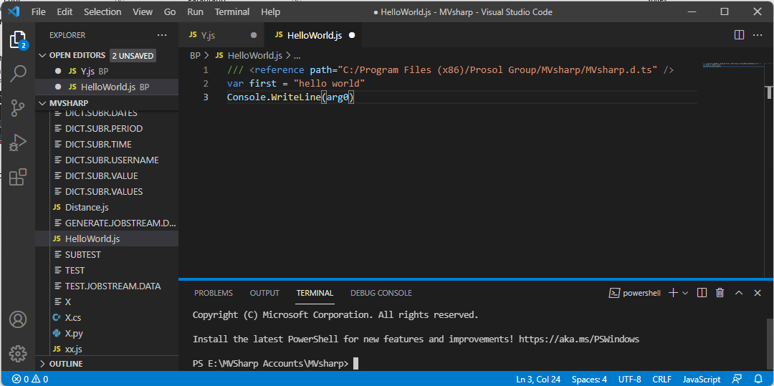The width and height of the screenshot is (774, 386).
Task: Click the VS Code logo icon
Action: point(14,12)
